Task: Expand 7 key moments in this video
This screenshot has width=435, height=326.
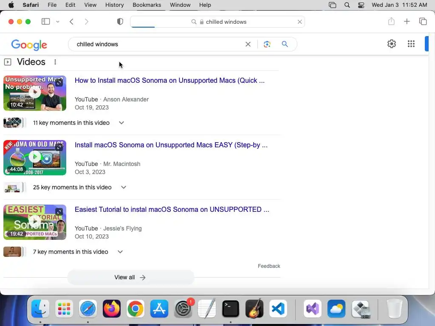Action: [120, 252]
